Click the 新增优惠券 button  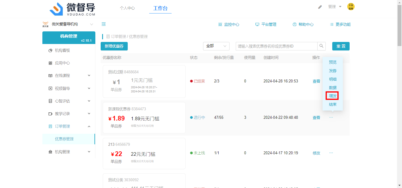click(114, 46)
